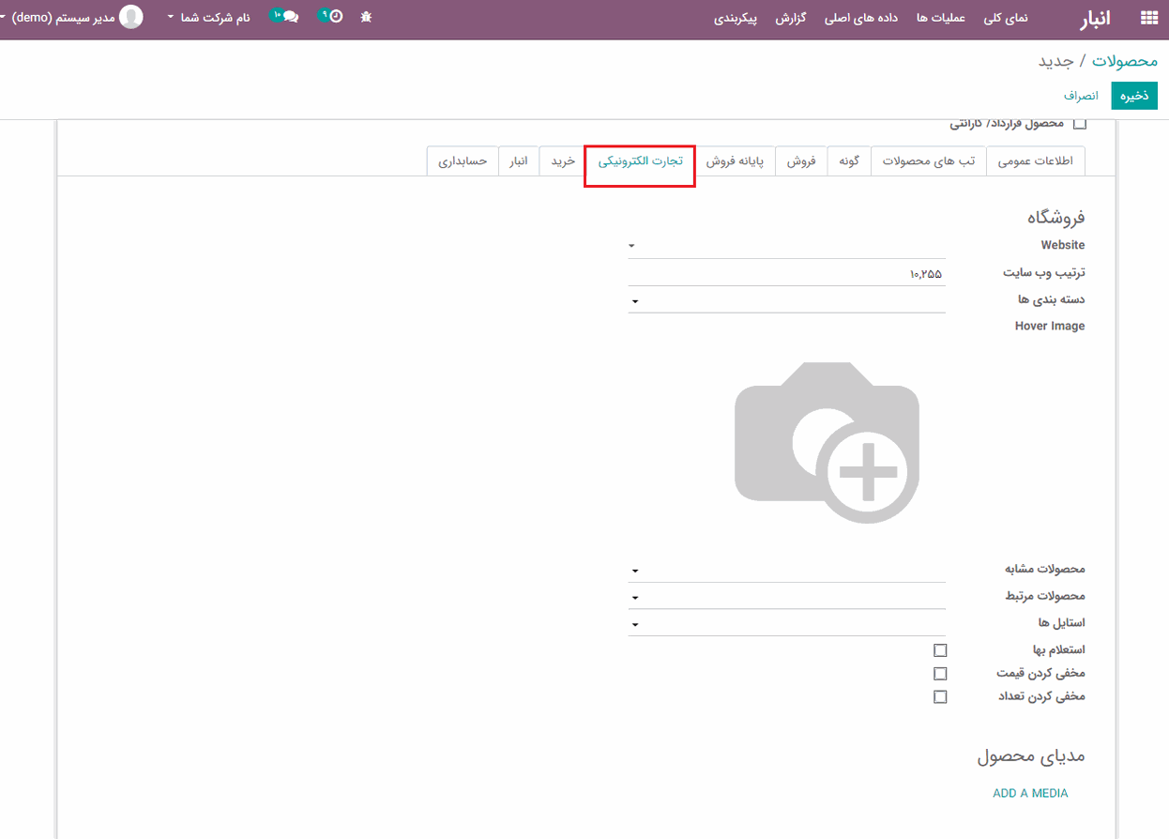Switch to the حسابداری tab
This screenshot has height=839, width=1169.
463,160
